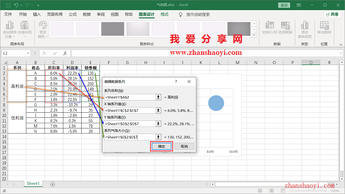Click collapse button beside X 轴系列值 field
Viewport: 345px width, 194px height.
(x=158, y=110)
